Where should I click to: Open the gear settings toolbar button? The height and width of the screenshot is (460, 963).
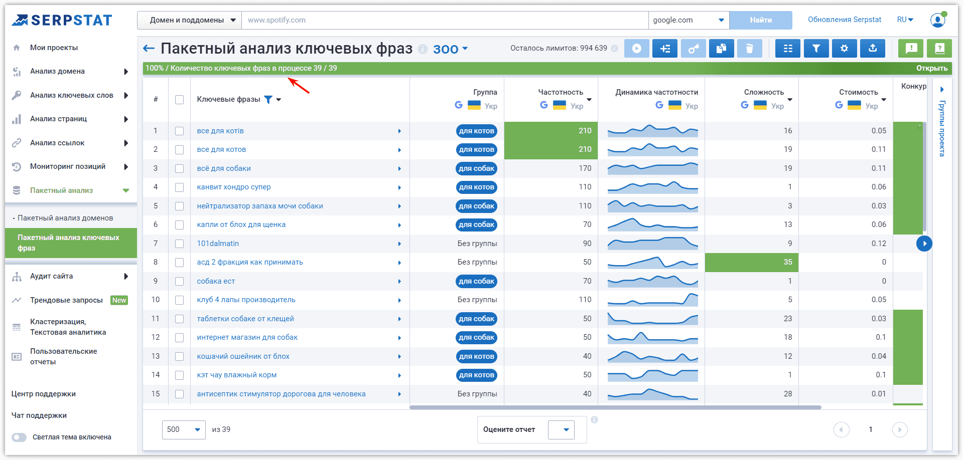[x=844, y=49]
